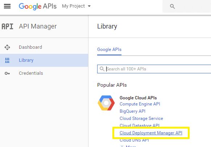
Task: Click the Dashboard sidebar icon
Action: click(7, 47)
